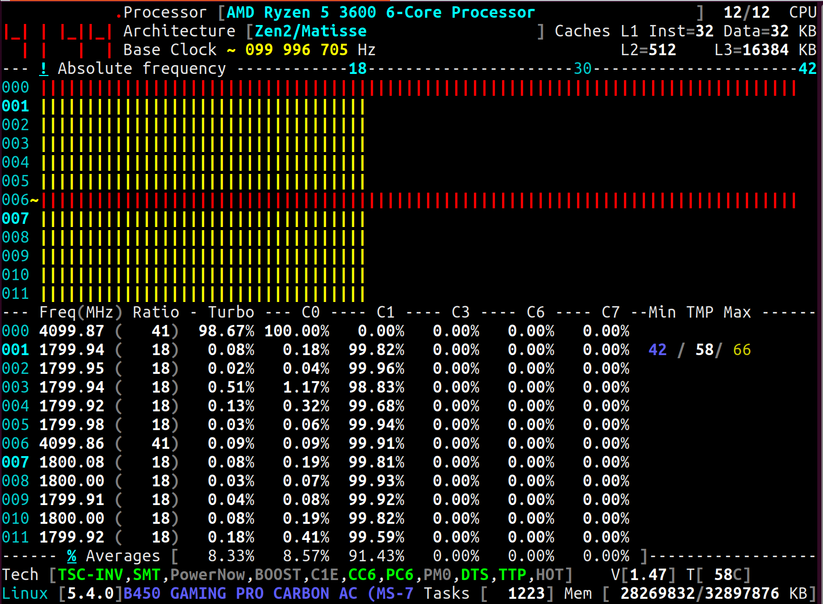
Task: Click the C1E tech flag
Action: coord(325,575)
